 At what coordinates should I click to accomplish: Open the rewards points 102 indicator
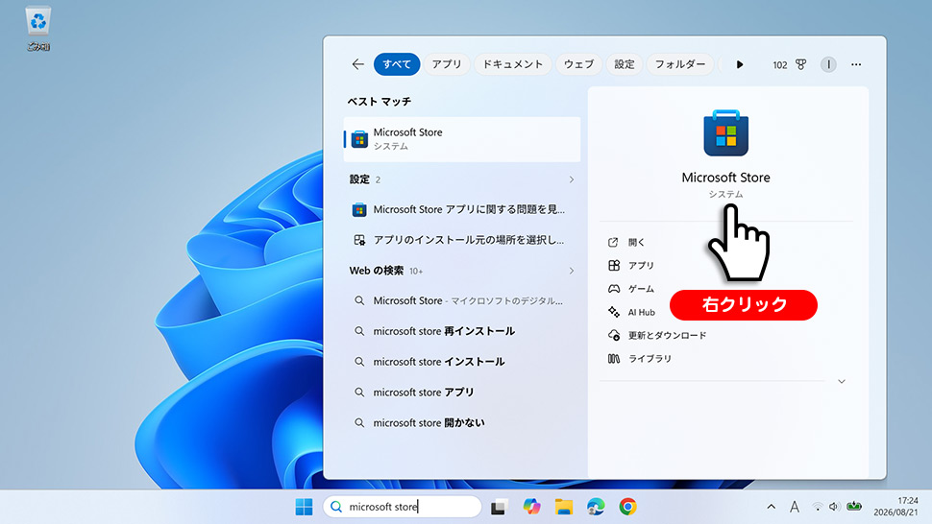[x=780, y=64]
